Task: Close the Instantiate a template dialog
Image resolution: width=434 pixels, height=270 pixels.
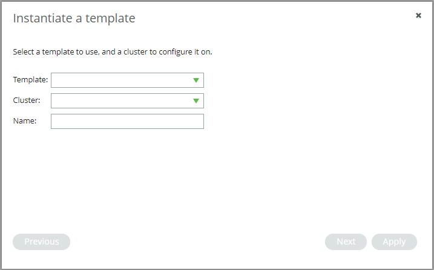Action: point(418,15)
